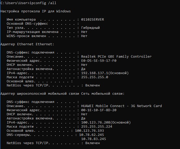Click the mobile broadband adapter heading line

(62, 94)
